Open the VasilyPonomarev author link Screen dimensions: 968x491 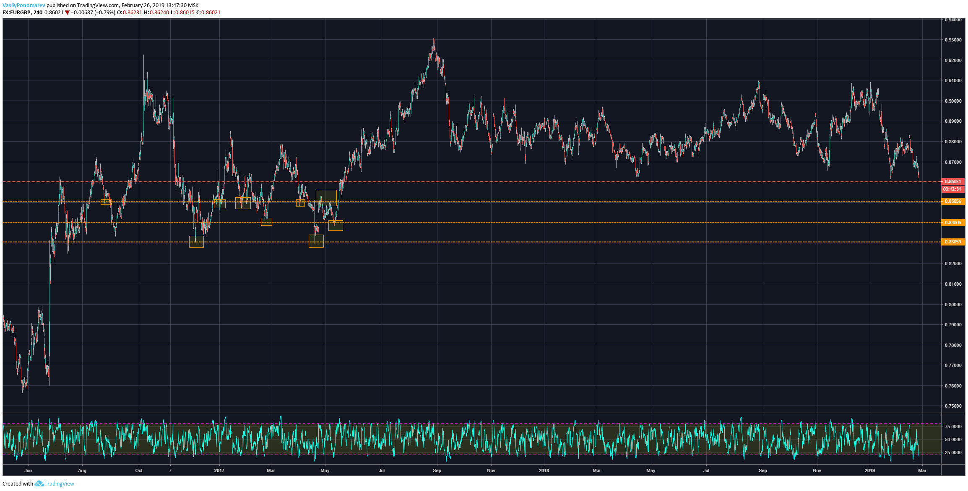24,5
